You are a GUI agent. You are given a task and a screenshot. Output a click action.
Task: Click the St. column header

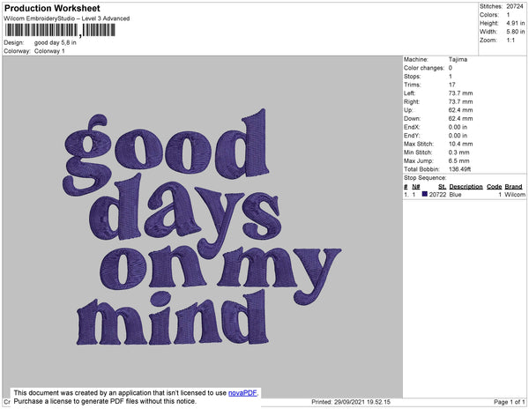tap(442, 187)
